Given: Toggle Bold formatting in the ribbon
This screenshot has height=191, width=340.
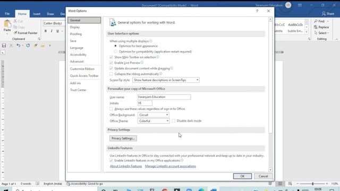Looking at the screenshot, I should [46, 31].
